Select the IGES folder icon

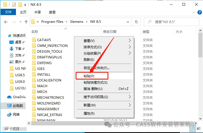click(x=34, y=69)
